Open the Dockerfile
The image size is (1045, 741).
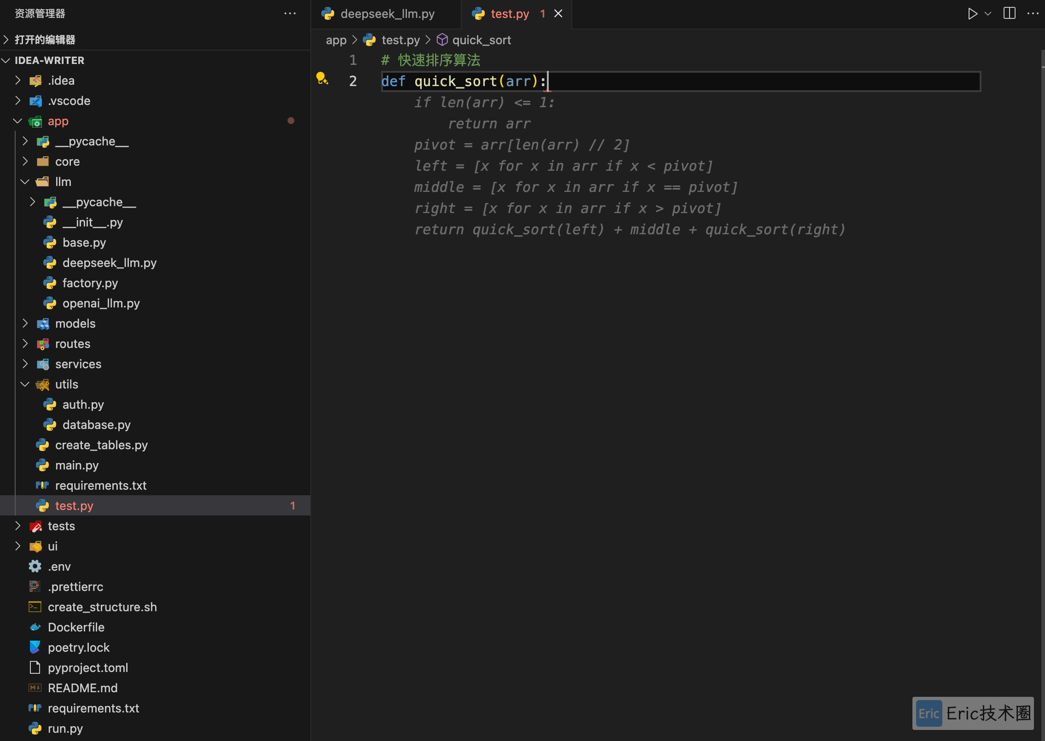coord(155,627)
